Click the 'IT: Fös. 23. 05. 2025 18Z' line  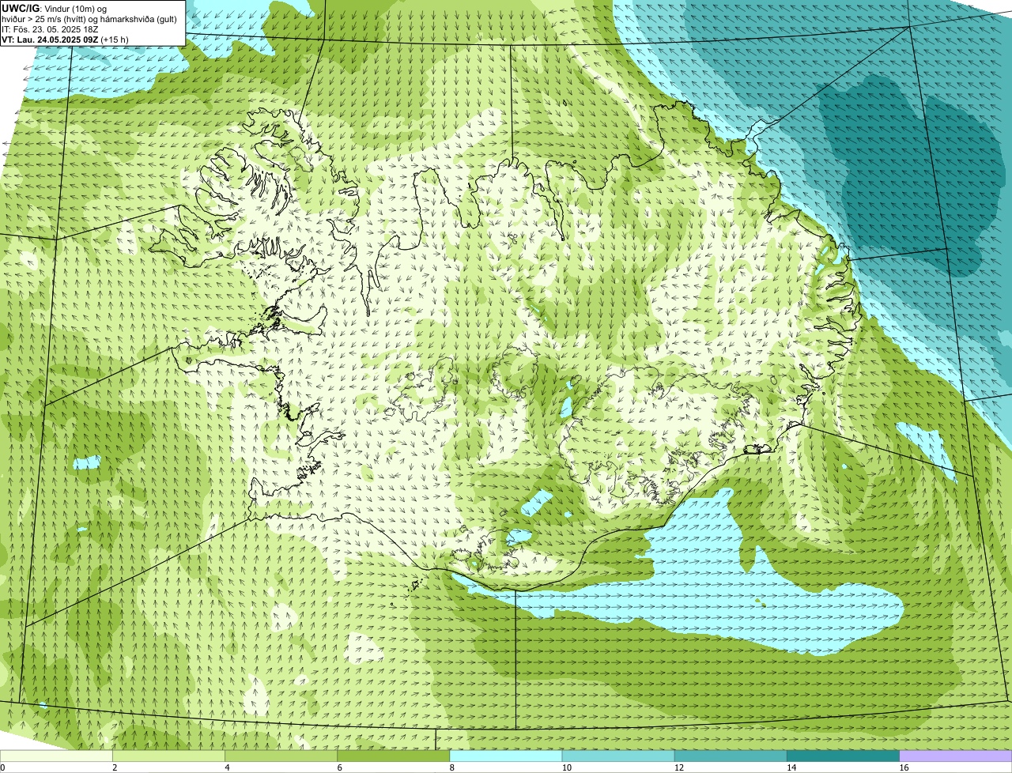click(50, 29)
